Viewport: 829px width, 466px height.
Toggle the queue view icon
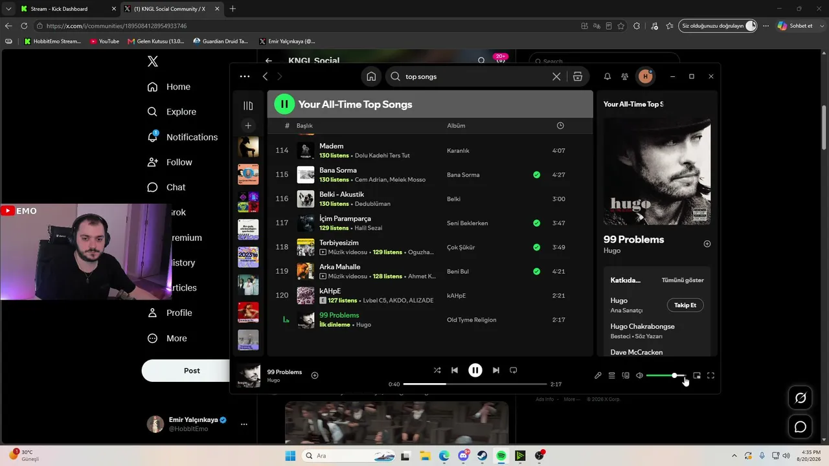(x=611, y=375)
